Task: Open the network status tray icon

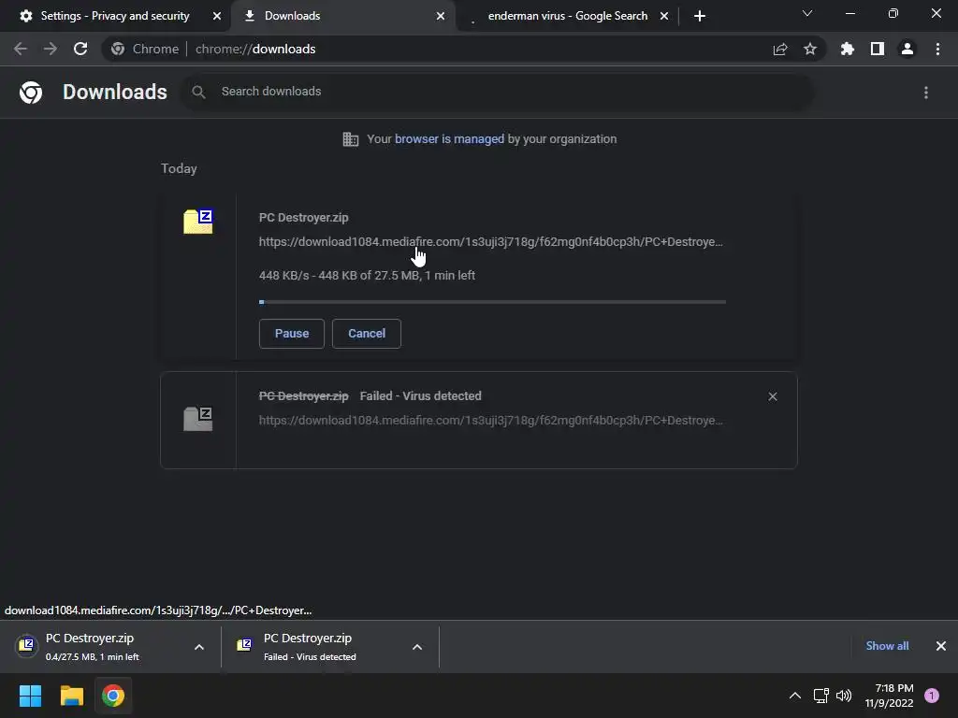Action: (821, 696)
